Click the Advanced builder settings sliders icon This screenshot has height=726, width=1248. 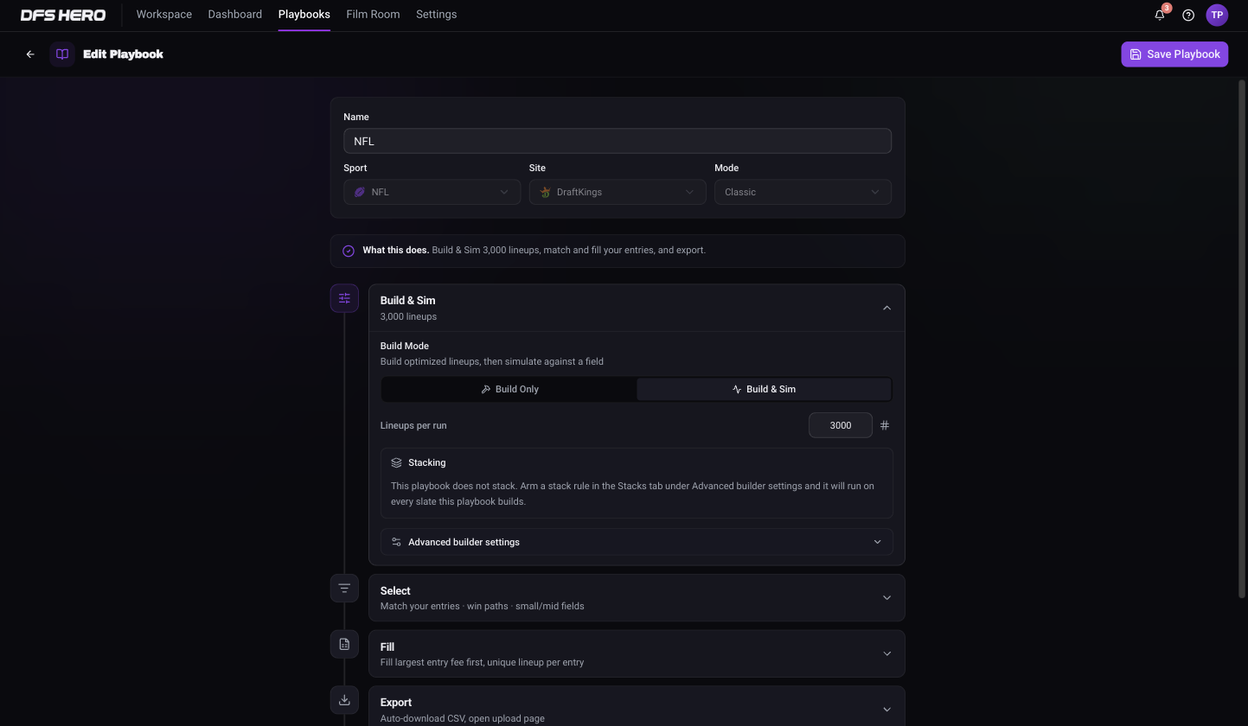tap(396, 542)
